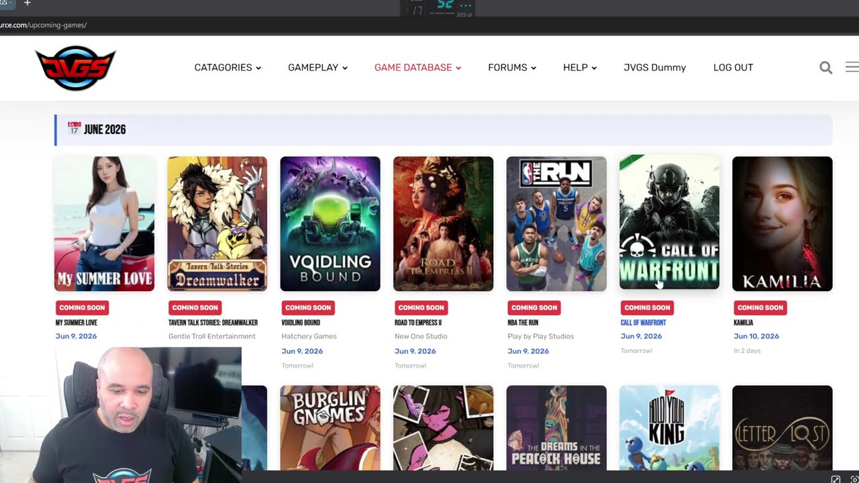This screenshot has width=859, height=483.
Task: Click Coming Soon badge under Kamilia
Action: (x=760, y=307)
